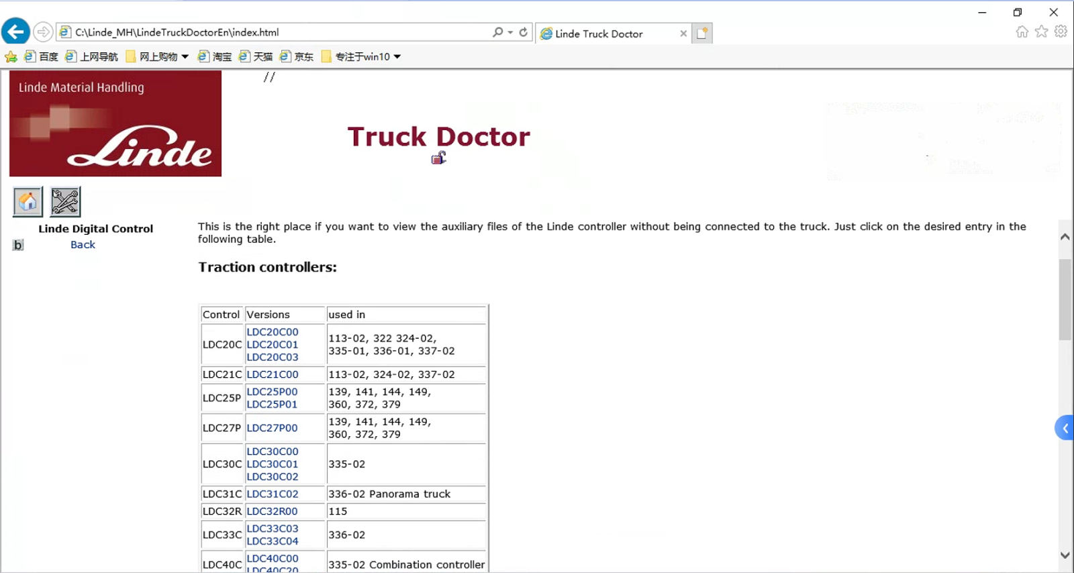The image size is (1074, 573).
Task: Click the page scrollbar up arrow
Action: click(1065, 237)
